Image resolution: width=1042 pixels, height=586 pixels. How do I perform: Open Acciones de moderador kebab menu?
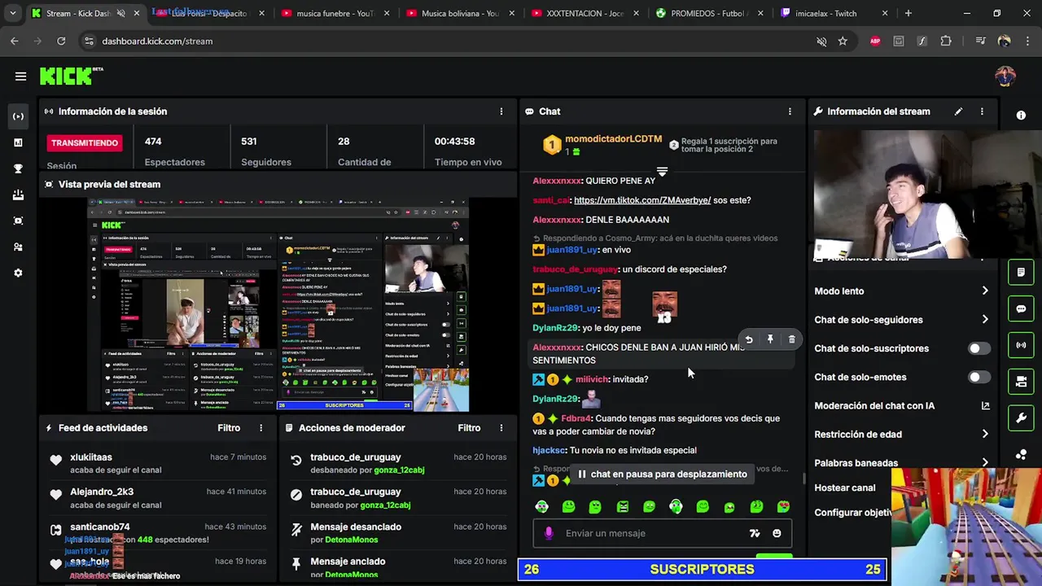pos(501,428)
